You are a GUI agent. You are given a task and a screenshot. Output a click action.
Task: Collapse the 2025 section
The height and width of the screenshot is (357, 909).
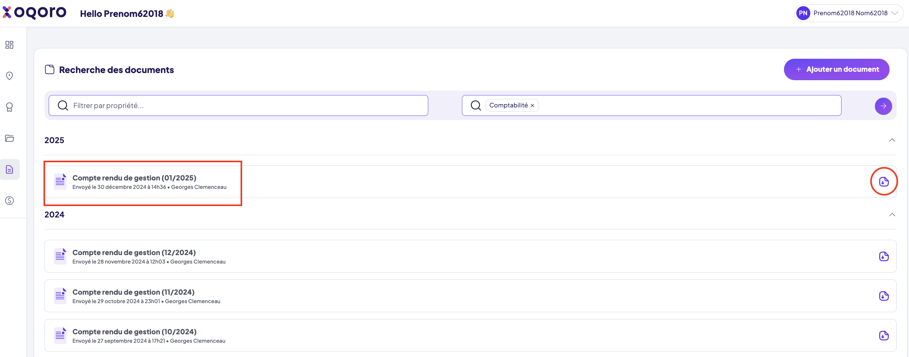point(892,140)
